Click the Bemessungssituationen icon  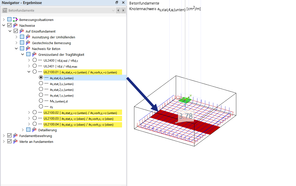[15, 20]
